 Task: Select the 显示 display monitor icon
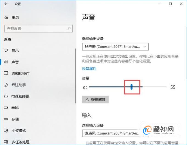6,51
